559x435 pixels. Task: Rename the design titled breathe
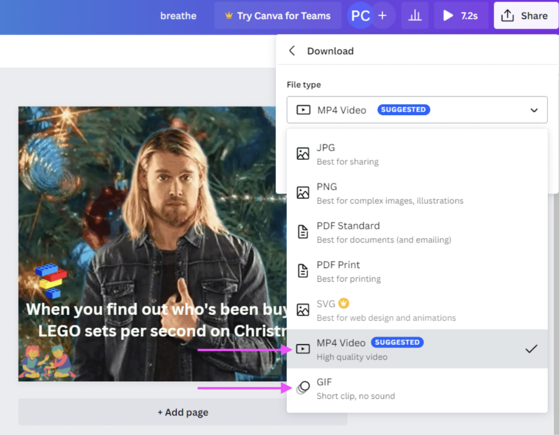tap(178, 16)
